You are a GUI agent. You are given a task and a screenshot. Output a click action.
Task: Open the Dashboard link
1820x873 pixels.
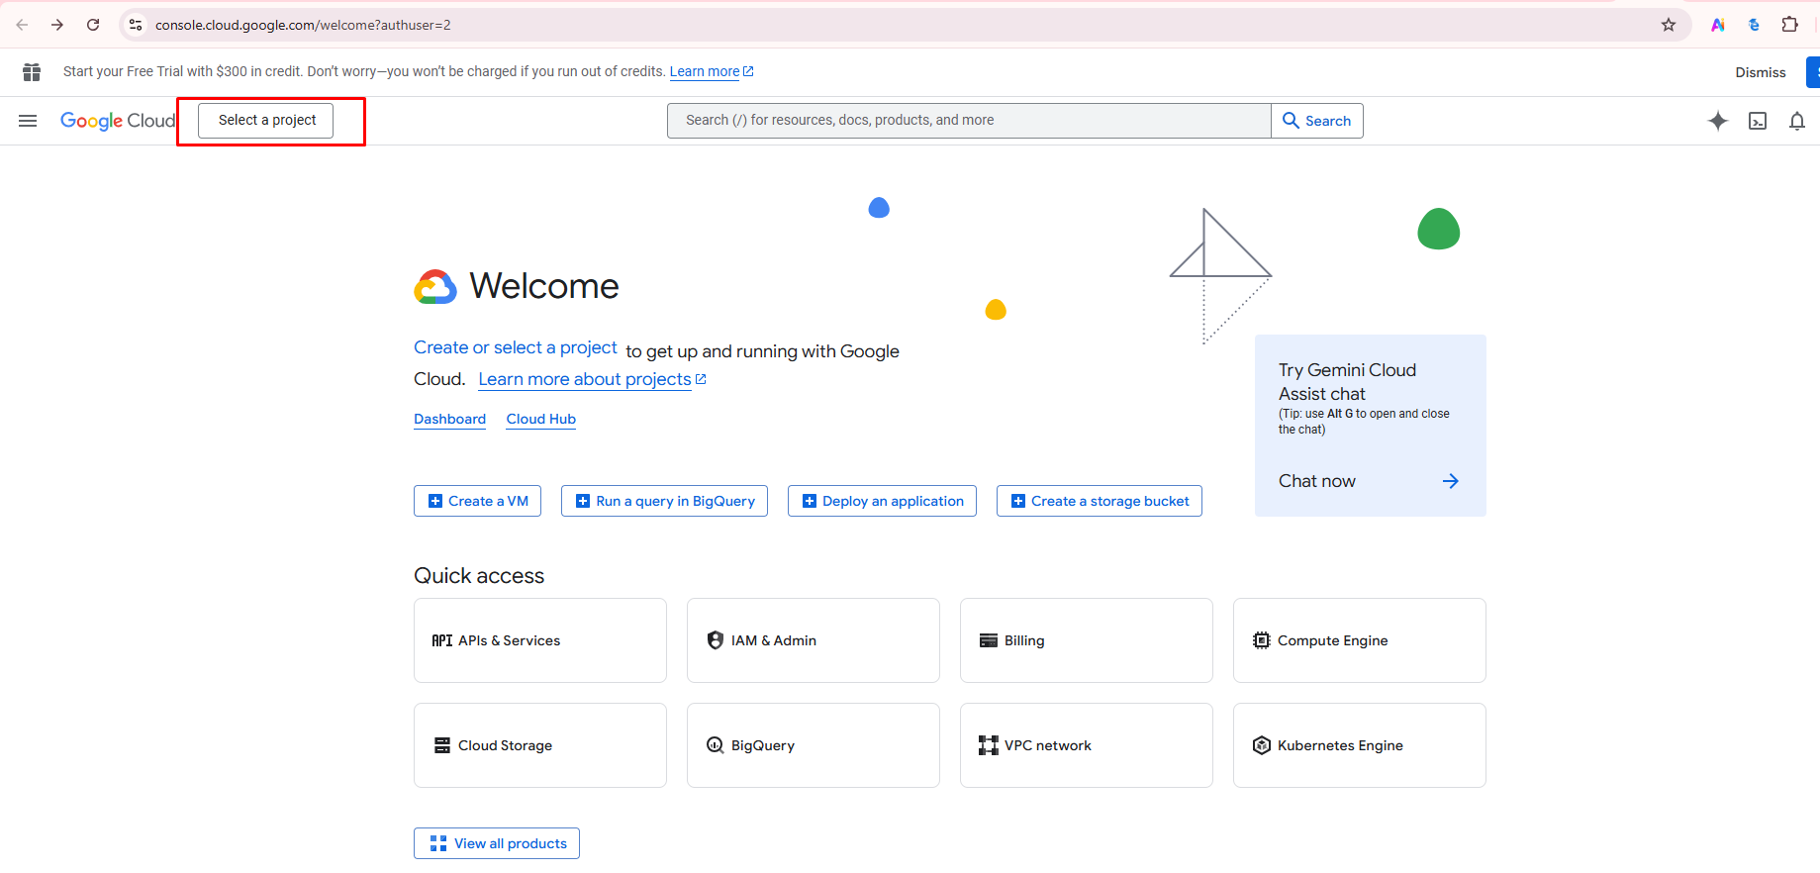(449, 419)
